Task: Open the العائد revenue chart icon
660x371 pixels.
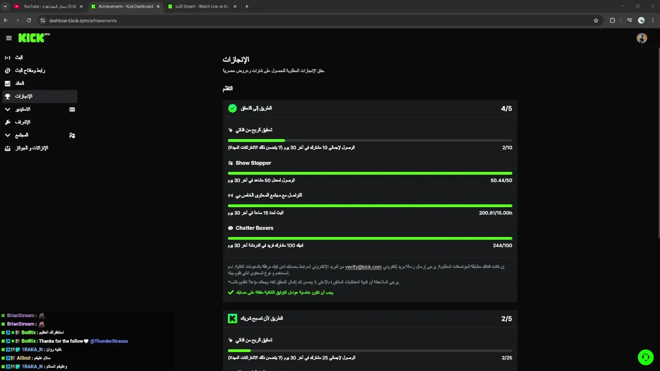Action: [x=8, y=83]
